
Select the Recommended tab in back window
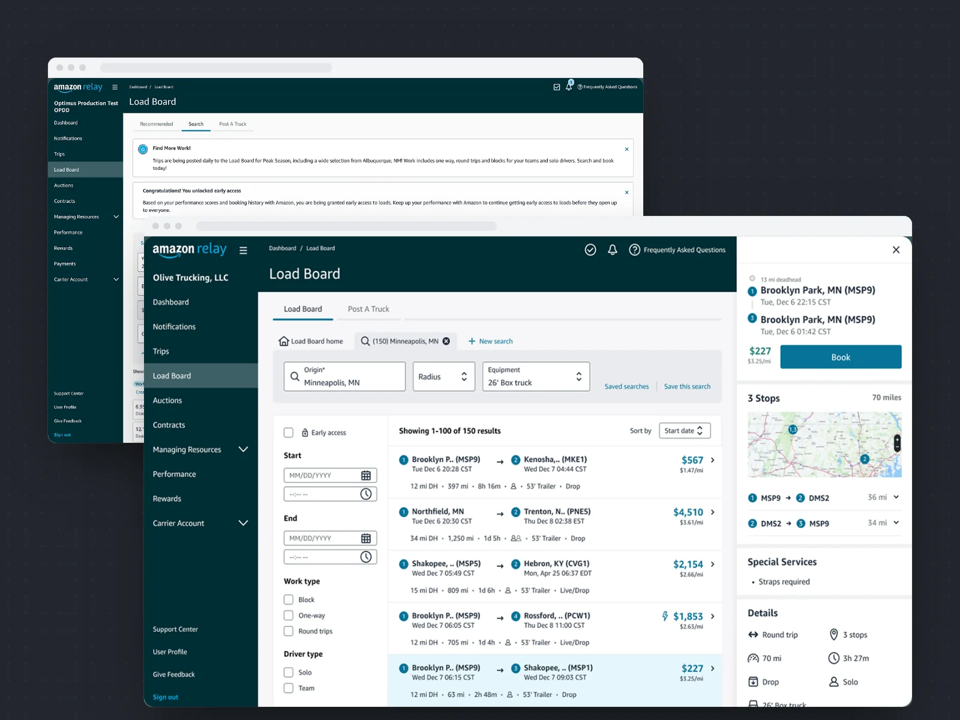(x=157, y=124)
